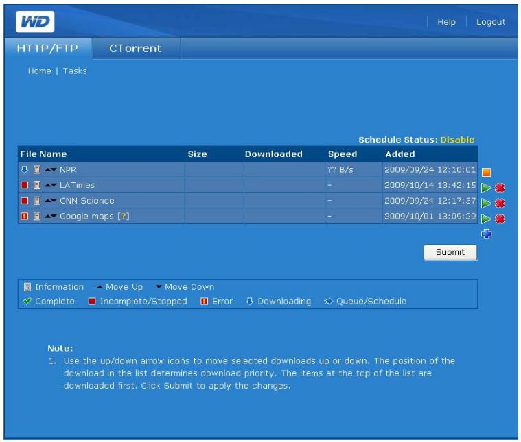Click the added date 2009/09/24 12:17:37
521x442 pixels.
(430, 201)
